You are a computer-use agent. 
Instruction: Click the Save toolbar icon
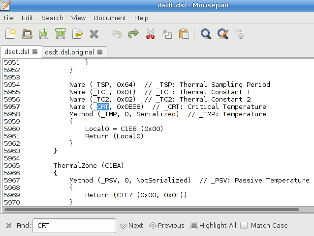(44, 33)
